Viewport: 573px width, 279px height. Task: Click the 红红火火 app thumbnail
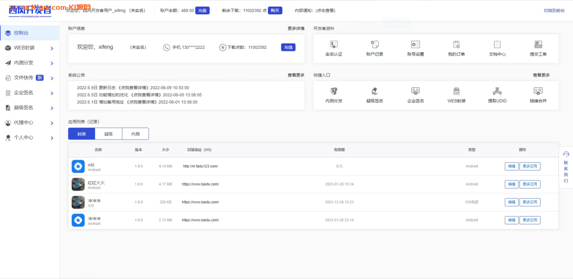click(x=78, y=184)
